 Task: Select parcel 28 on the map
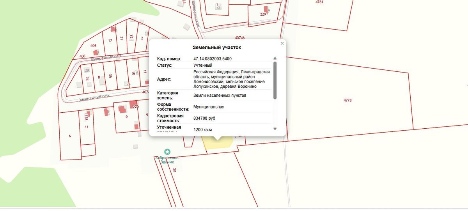(x=132, y=37)
